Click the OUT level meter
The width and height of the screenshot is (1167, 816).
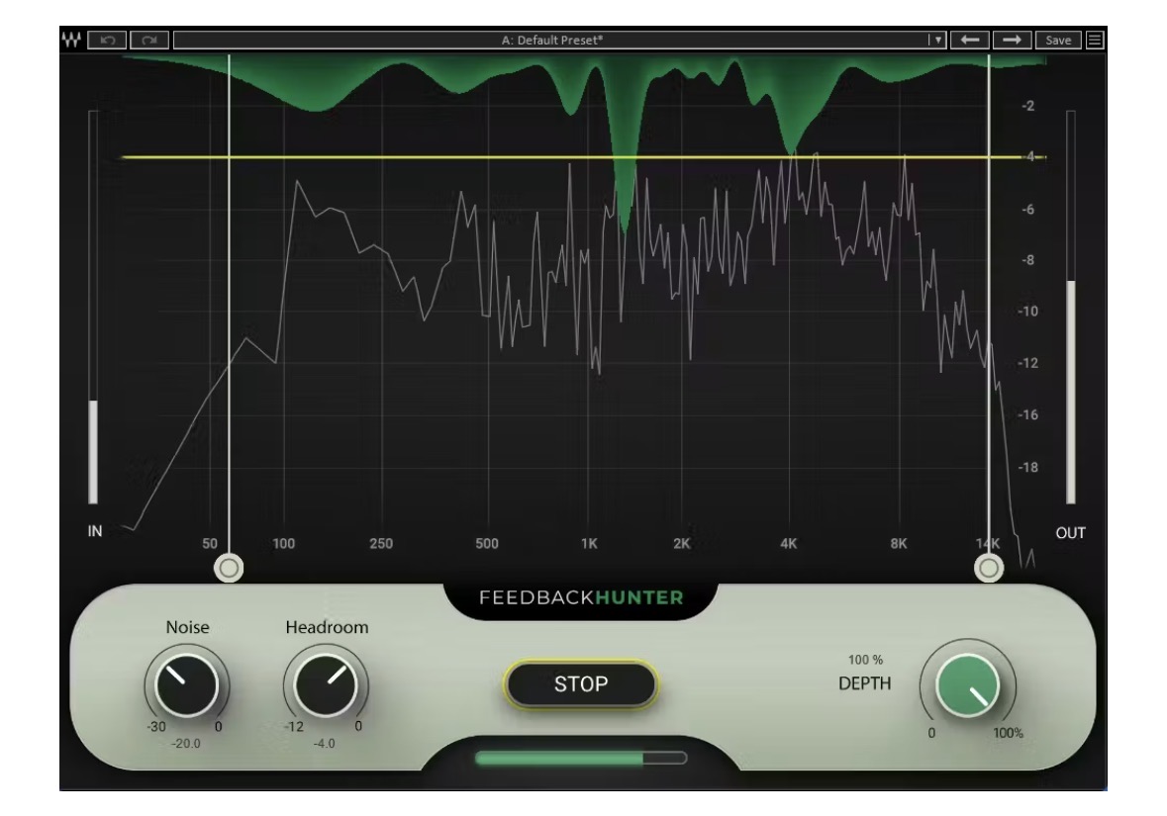click(1070, 308)
